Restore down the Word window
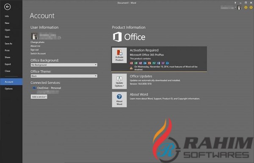This screenshot has height=163, width=254. point(246,3)
